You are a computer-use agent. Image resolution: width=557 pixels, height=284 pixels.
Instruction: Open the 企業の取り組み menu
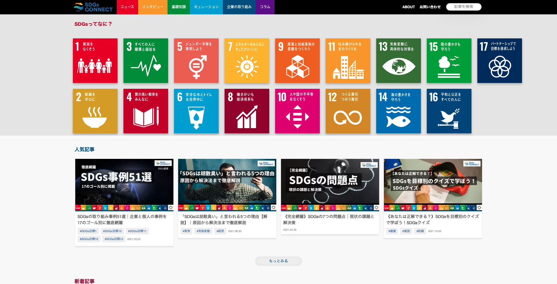[239, 7]
